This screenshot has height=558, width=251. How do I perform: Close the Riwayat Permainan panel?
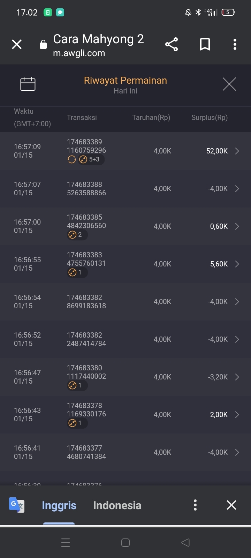pyautogui.click(x=229, y=84)
